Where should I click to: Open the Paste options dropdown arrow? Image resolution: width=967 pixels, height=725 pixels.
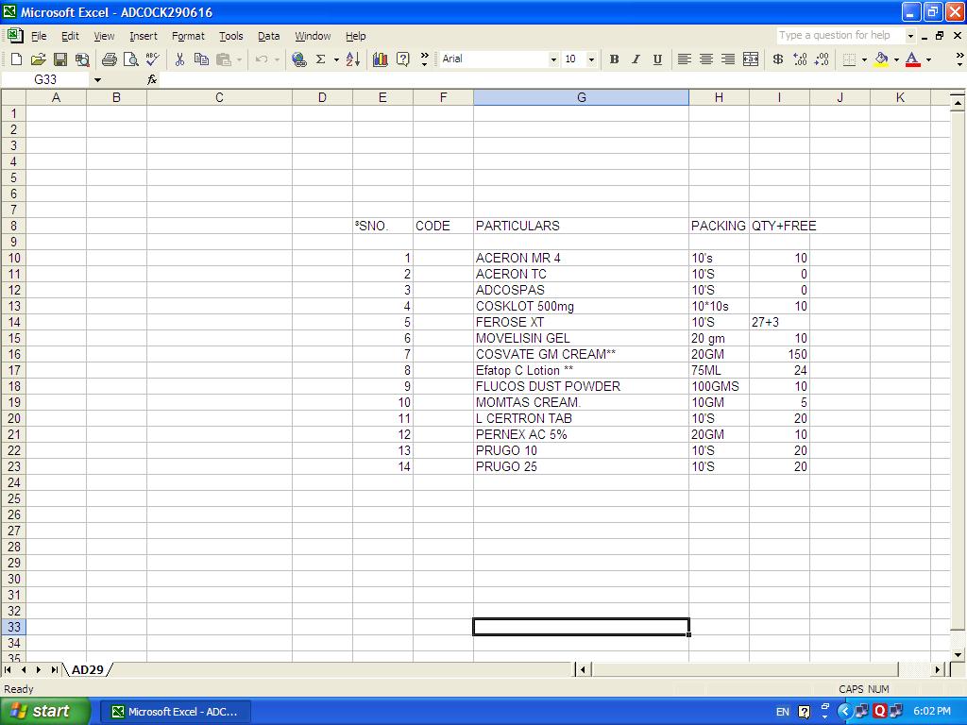click(239, 59)
